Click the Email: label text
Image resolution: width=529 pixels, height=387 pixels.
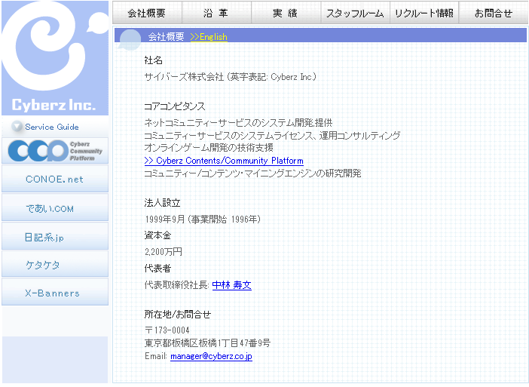[156, 356]
